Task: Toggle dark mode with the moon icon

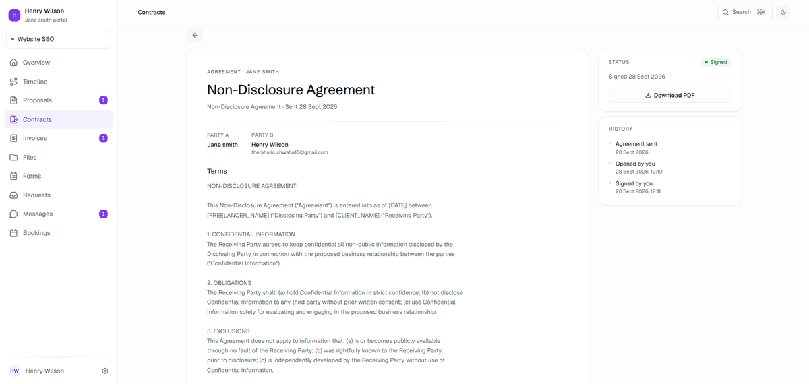Action: point(783,12)
